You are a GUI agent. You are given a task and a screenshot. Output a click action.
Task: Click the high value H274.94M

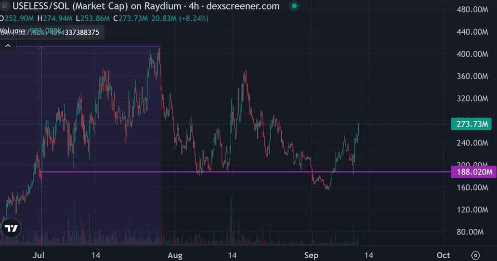pyautogui.click(x=55, y=19)
